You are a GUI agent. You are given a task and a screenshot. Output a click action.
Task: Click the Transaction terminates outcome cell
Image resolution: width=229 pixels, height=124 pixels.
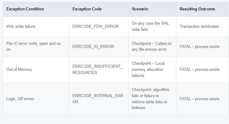(x=199, y=27)
